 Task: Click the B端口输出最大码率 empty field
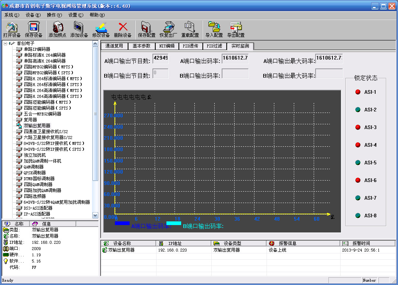point(329,73)
